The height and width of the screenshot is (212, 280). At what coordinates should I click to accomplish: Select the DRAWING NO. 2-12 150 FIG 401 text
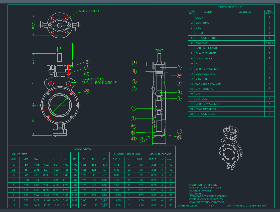[246, 206]
